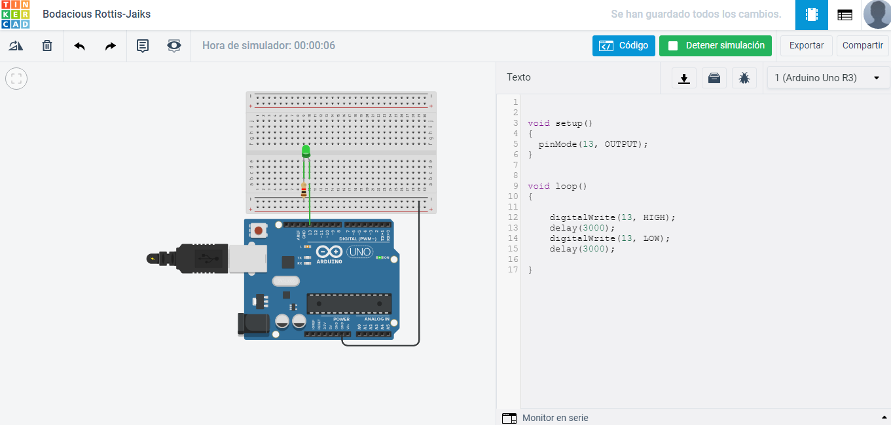The image size is (891, 425).
Task: Click serial monitor expand arrow
Action: [884, 418]
